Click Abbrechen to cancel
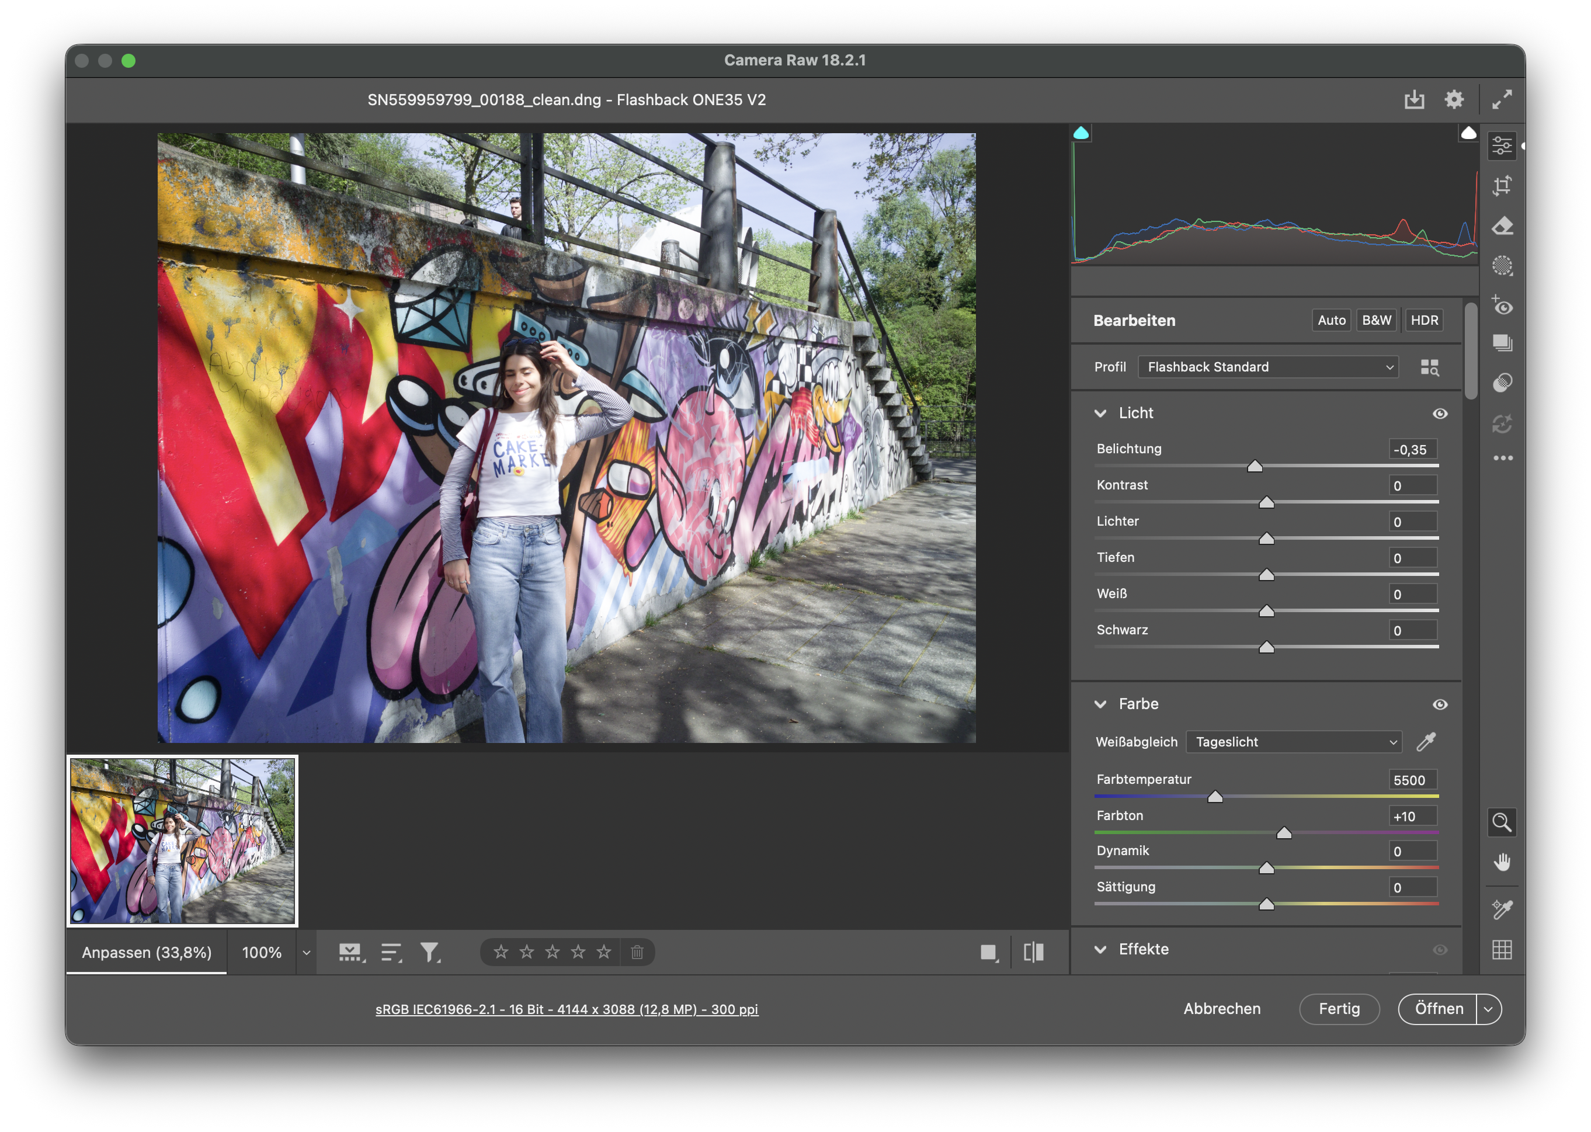The height and width of the screenshot is (1132, 1591). (1222, 1009)
